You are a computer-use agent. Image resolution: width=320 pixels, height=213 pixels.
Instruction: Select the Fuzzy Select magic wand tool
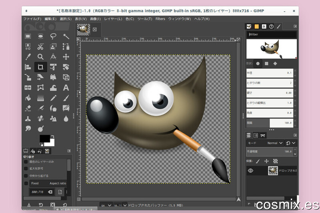click(66, 36)
